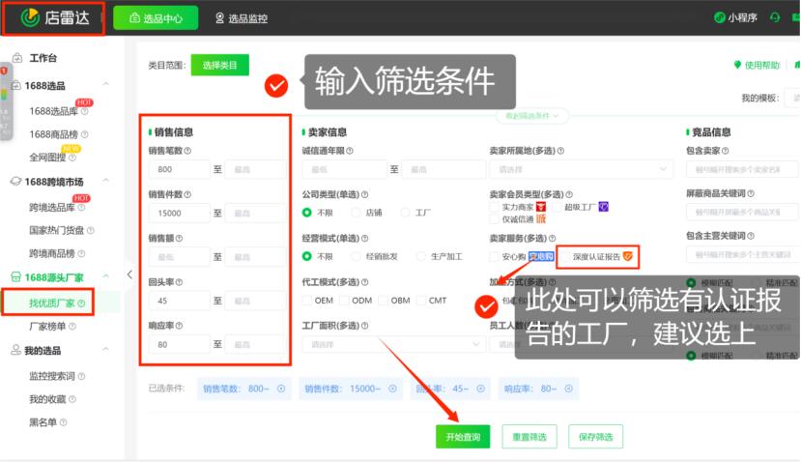The width and height of the screenshot is (801, 462).
Task: Click the help icon beside 国家热门货盘
Action: [91, 230]
